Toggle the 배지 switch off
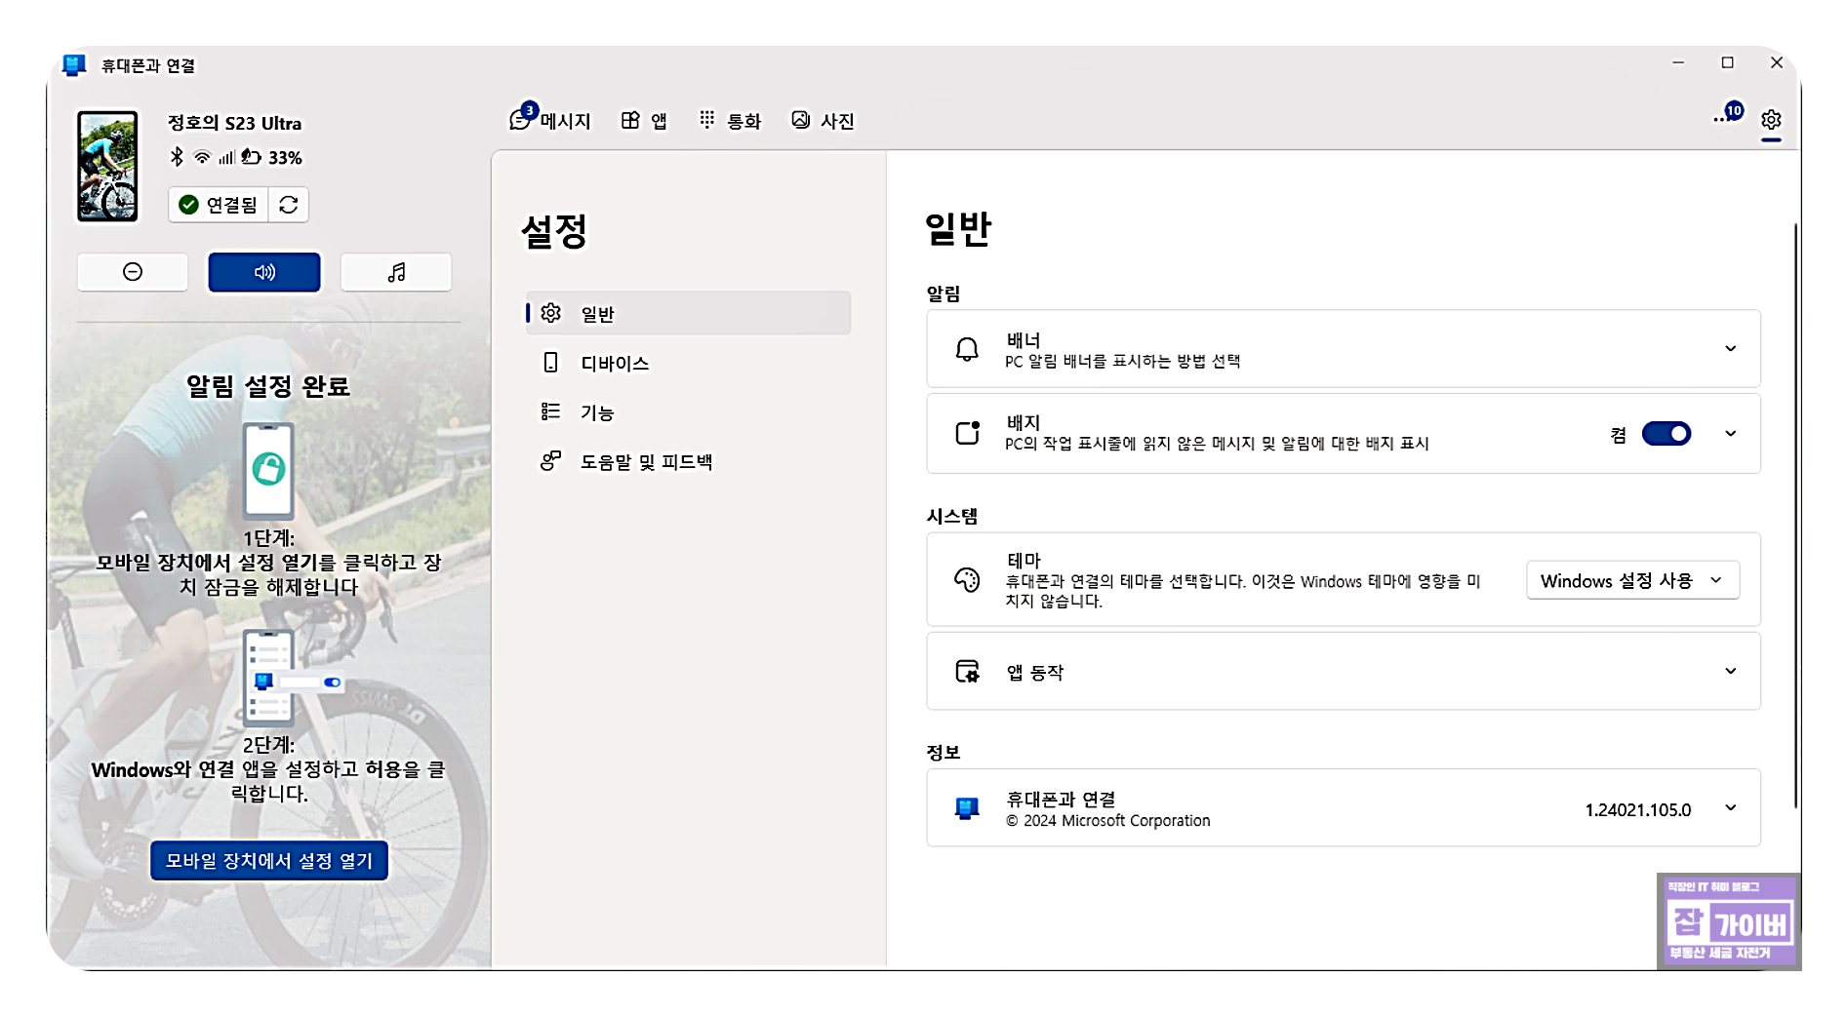This screenshot has width=1848, height=1017. 1667,434
